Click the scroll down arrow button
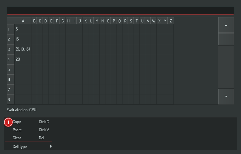Viewport: 241px width, 154px height. pos(226,96)
